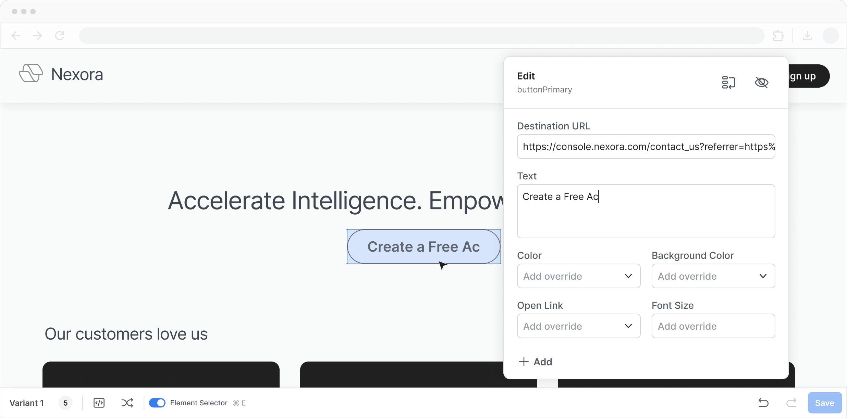Open the Background Color override dropdown
Screen dimensions: 847x418
click(713, 276)
